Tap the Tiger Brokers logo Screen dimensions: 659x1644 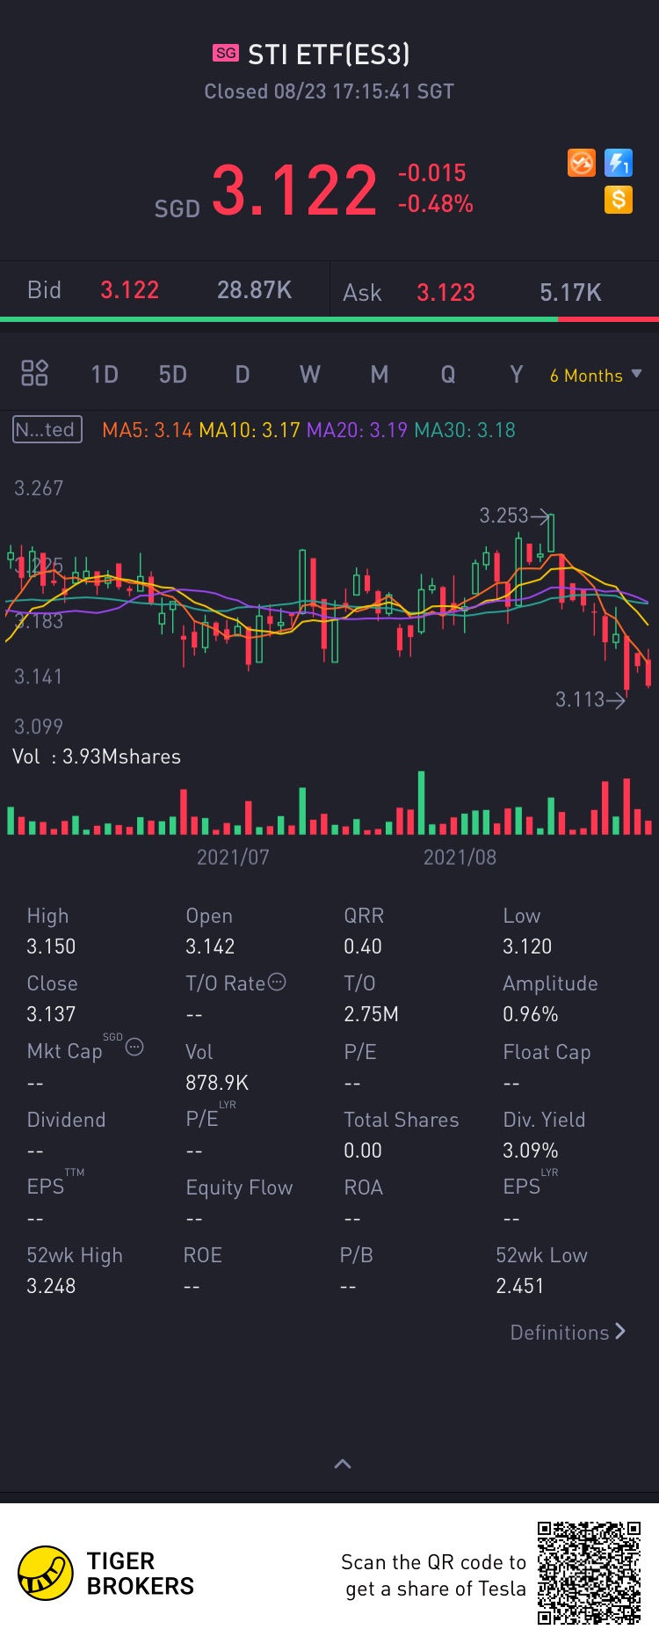(46, 1573)
